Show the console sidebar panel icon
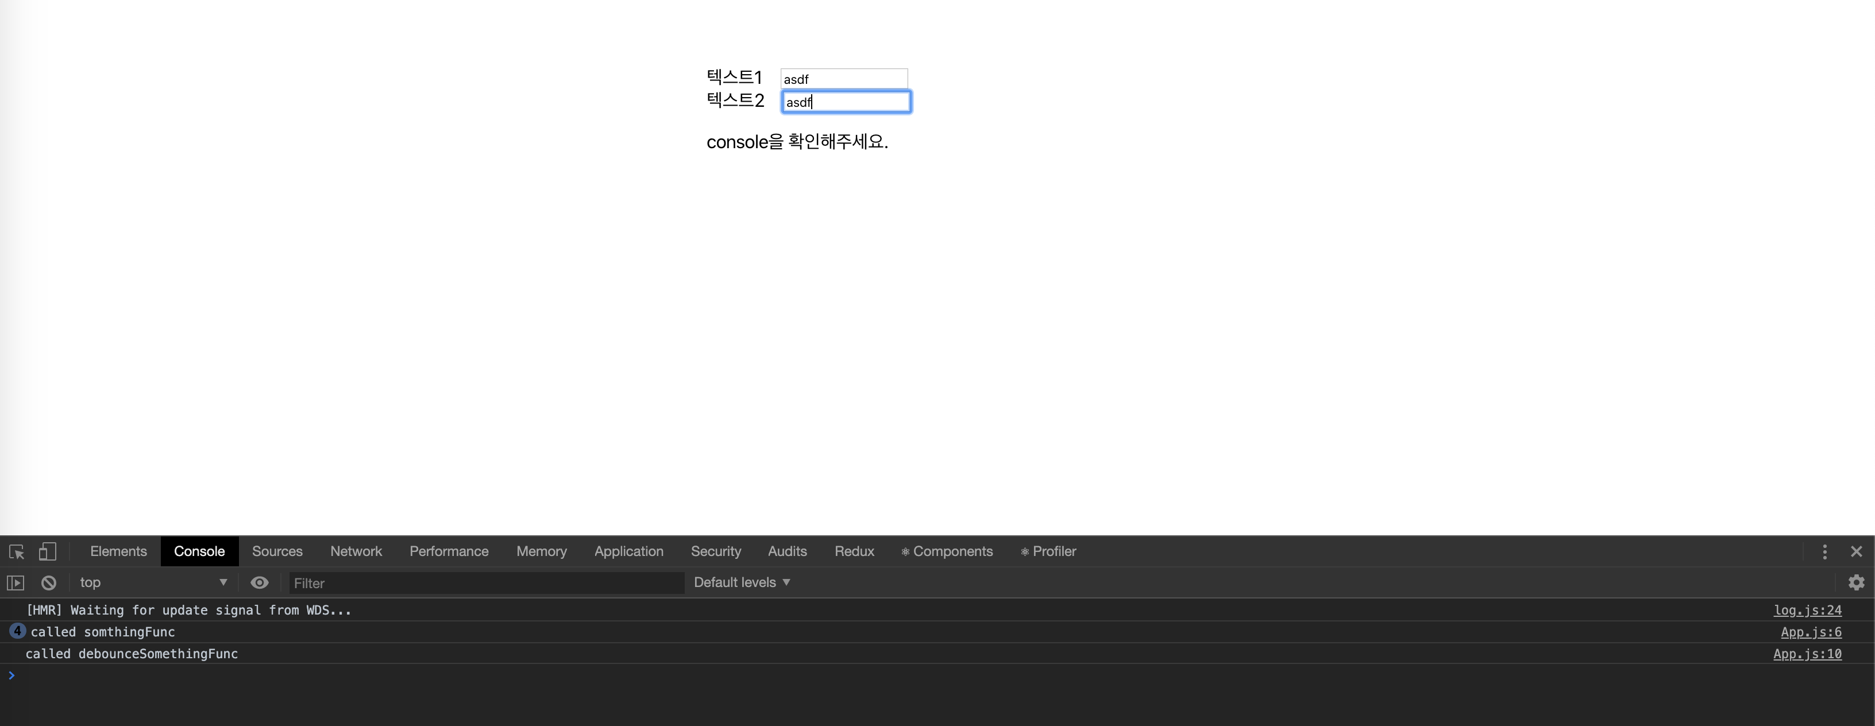Viewport: 1875px width, 726px height. click(16, 582)
